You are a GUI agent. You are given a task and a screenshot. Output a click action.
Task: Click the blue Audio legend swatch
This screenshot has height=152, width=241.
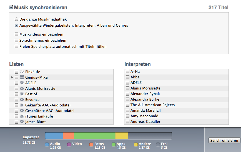pos(47,144)
